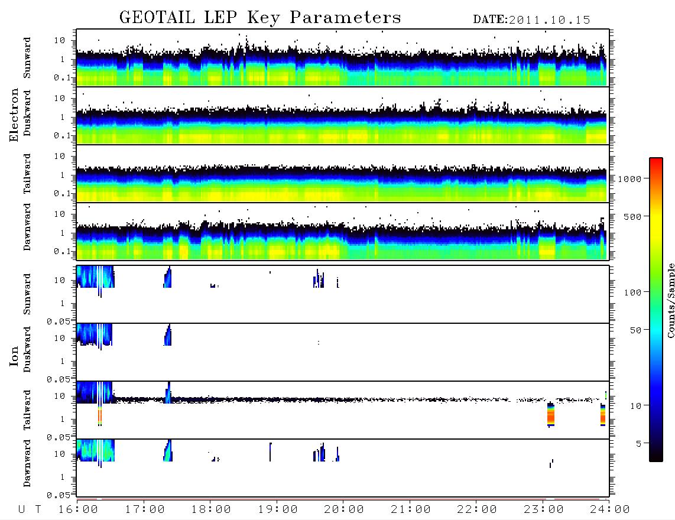
Task: Click the Counts/Sample colorbar label
Action: tap(671, 300)
